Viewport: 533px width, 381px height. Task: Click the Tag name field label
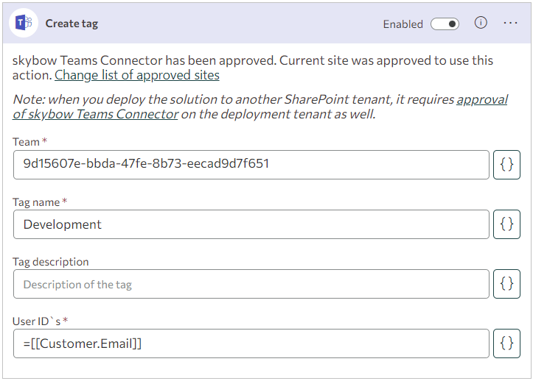[x=36, y=202]
